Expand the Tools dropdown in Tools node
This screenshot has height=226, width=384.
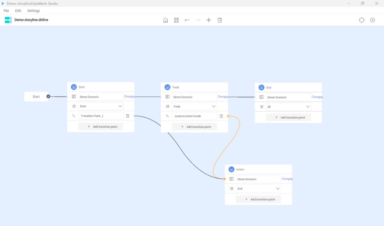pos(213,106)
